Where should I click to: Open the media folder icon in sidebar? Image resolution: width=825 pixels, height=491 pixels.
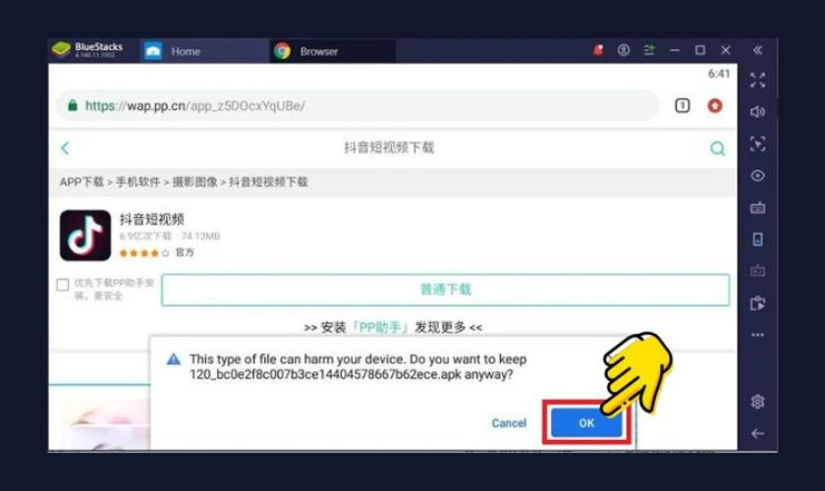coord(757,303)
